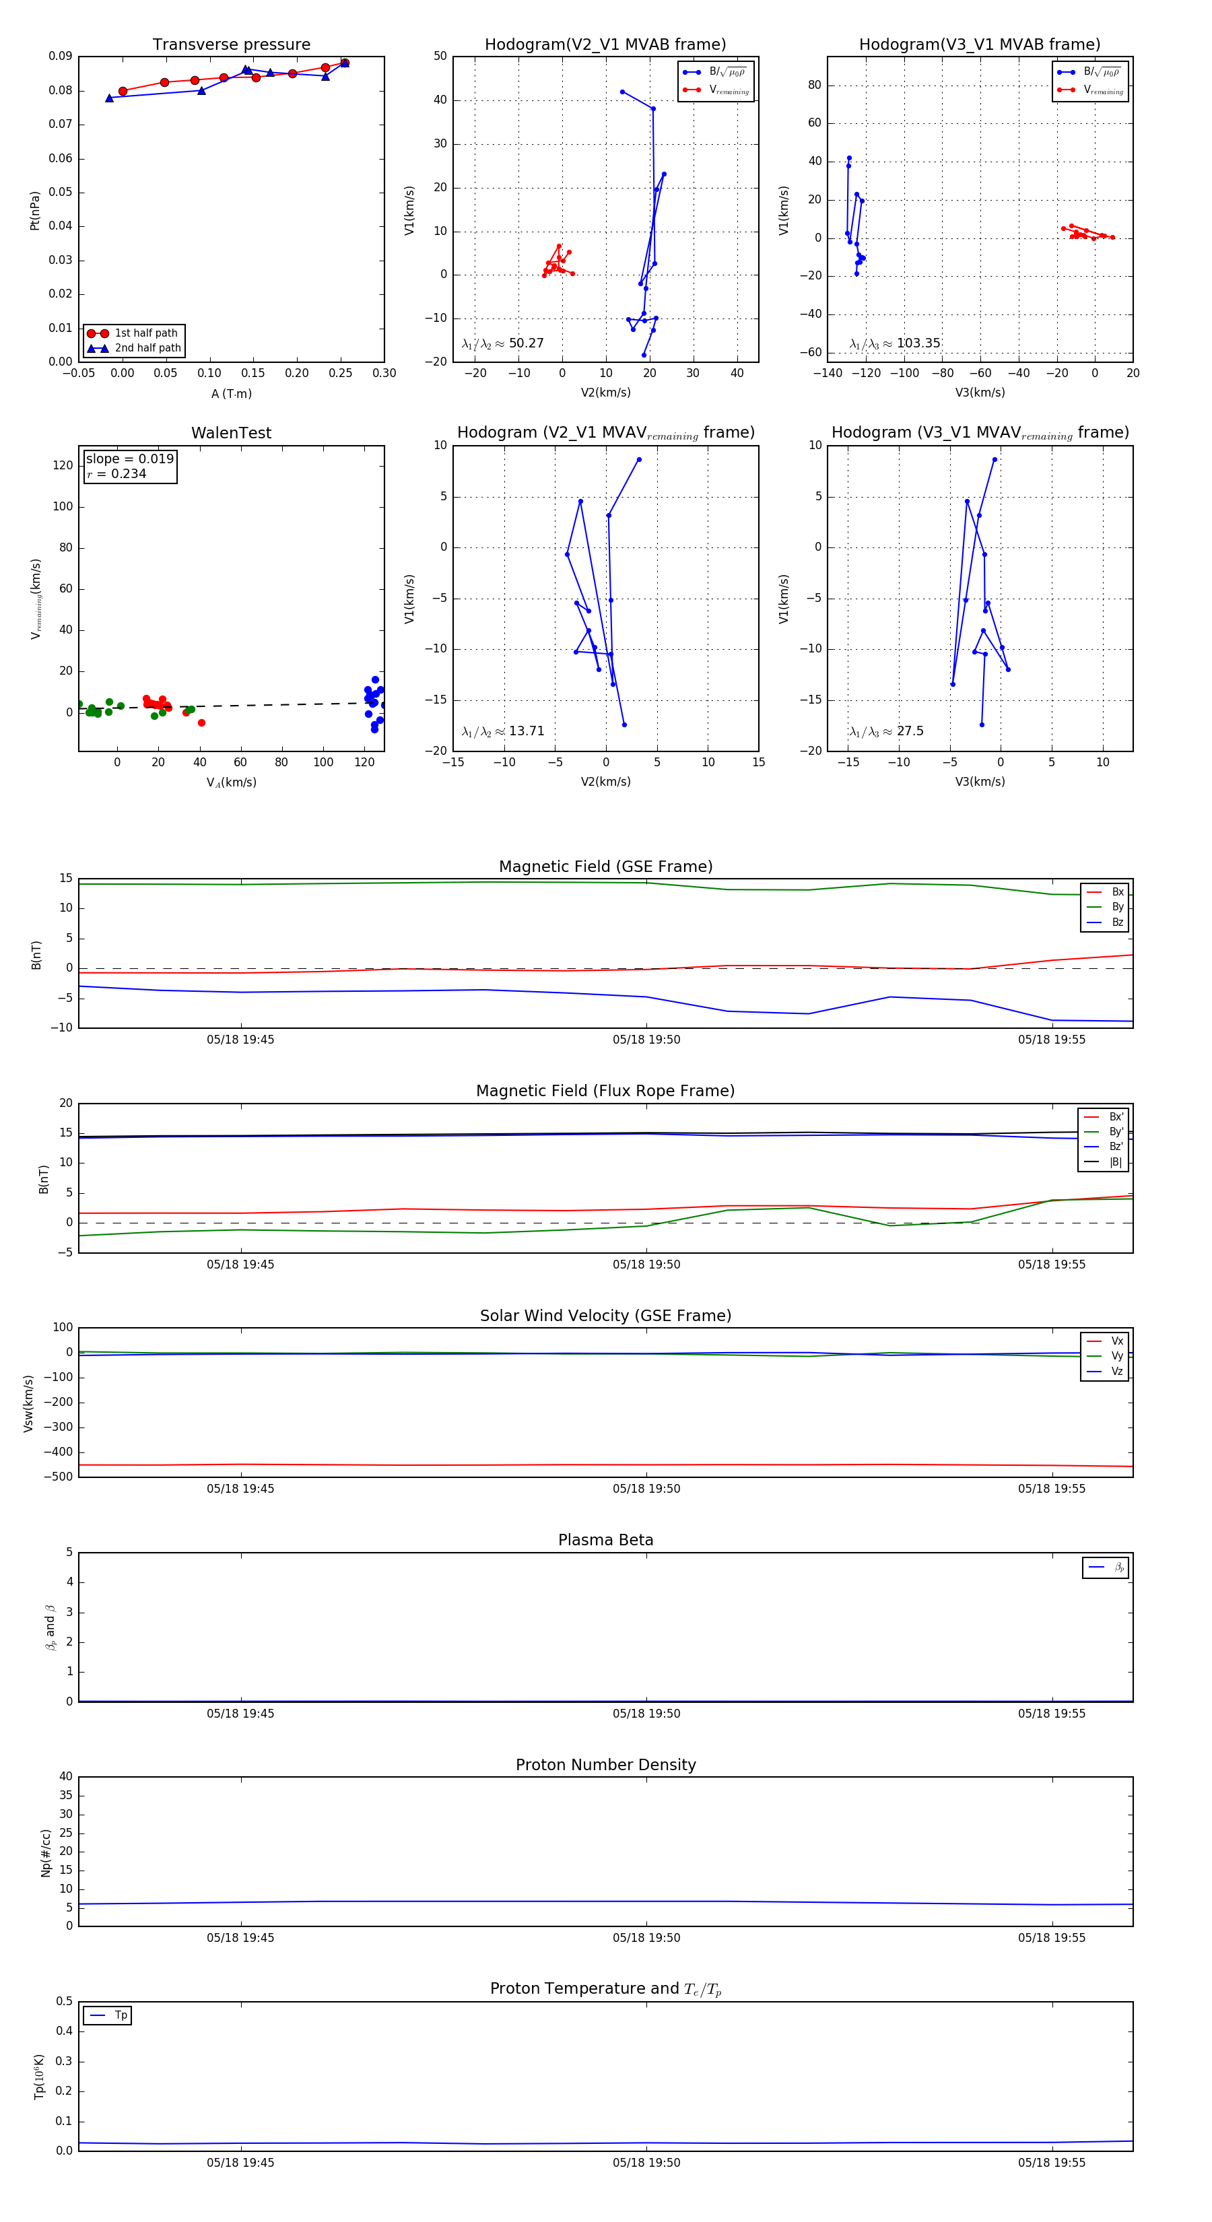Click the 'slope = 0.019' annotation
Image resolution: width=1212 pixels, height=2222 pixels.
click(x=129, y=459)
